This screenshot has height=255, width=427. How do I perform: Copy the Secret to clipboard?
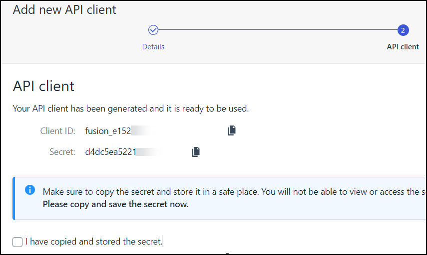(196, 152)
